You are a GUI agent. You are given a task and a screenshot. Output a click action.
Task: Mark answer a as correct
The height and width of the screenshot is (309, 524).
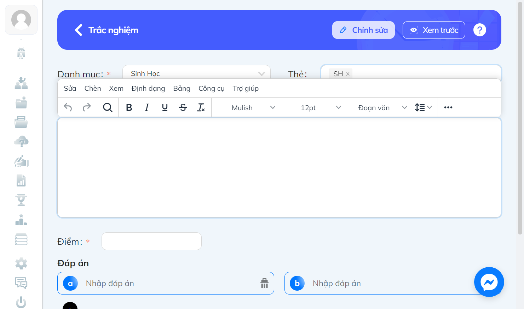pyautogui.click(x=70, y=283)
